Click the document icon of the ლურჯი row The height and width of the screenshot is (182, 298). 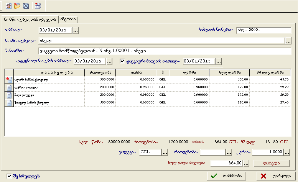click(x=9, y=87)
